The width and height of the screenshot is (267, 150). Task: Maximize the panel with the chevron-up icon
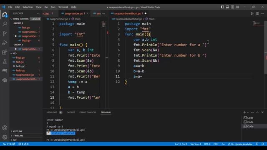[257, 112]
